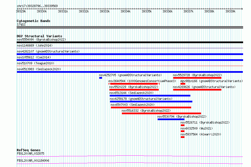This screenshot has width=251, height=167.
Task: Click the 39330k ruler tick label
Action: (42, 11)
